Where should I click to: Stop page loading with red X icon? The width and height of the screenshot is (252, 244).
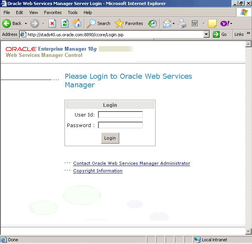tap(52, 23)
